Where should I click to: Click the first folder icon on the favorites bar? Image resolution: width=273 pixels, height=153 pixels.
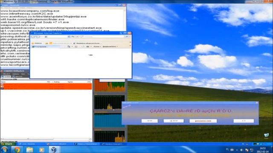[x=46, y=43]
